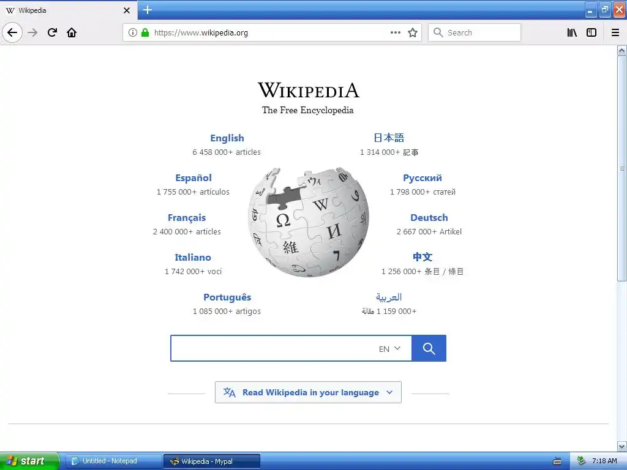Close the Wikipedia tab with its X

pyautogui.click(x=127, y=10)
